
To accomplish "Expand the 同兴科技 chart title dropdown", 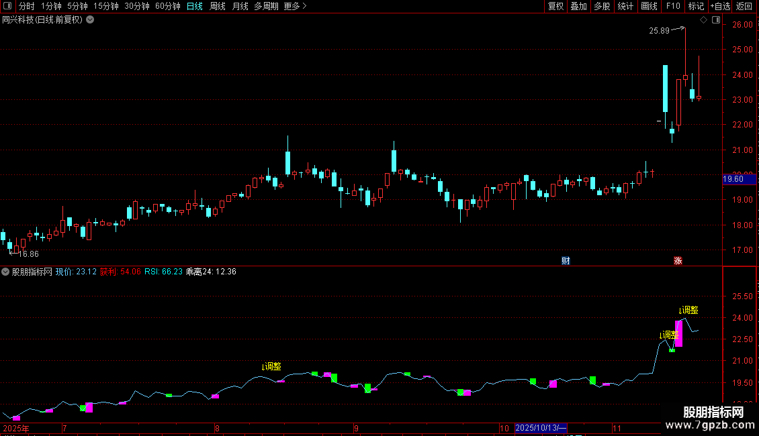I will [90, 20].
